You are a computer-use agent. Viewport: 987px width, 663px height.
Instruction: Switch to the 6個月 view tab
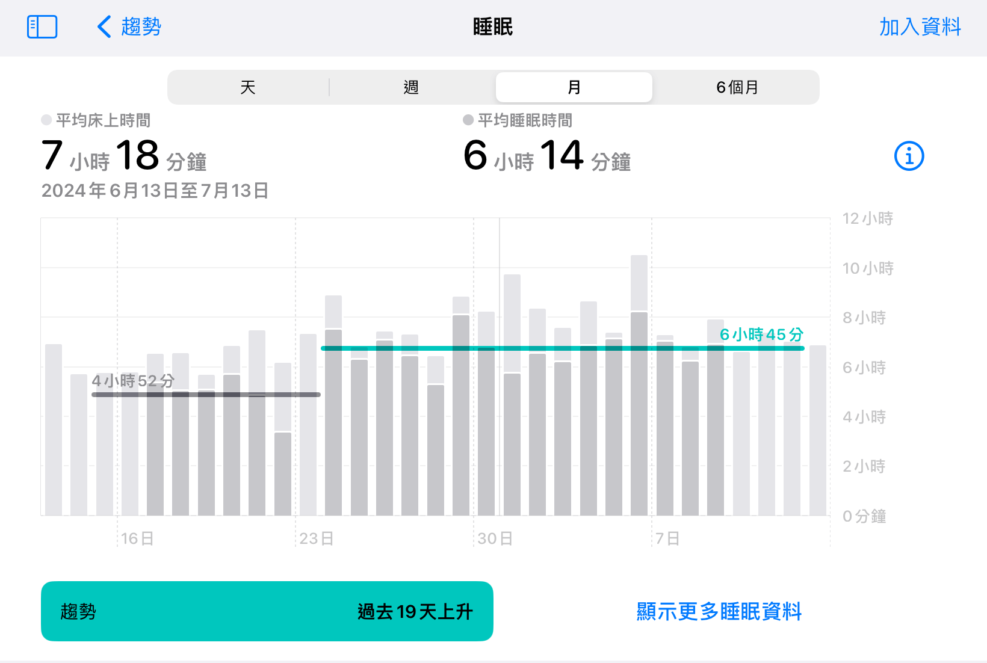(737, 88)
